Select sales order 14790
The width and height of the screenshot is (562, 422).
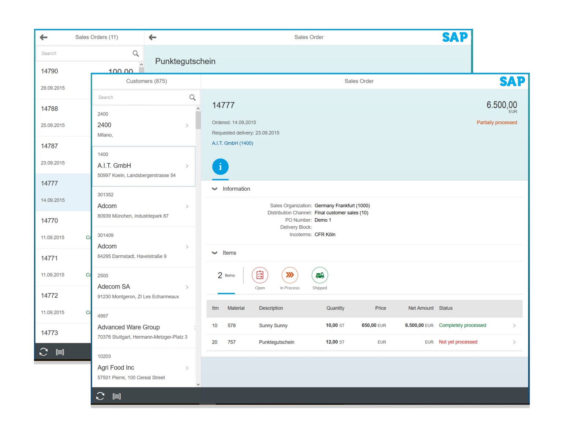pos(63,80)
